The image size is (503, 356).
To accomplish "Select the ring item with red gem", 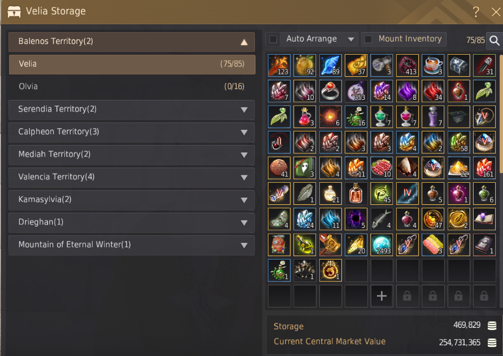I will [331, 91].
